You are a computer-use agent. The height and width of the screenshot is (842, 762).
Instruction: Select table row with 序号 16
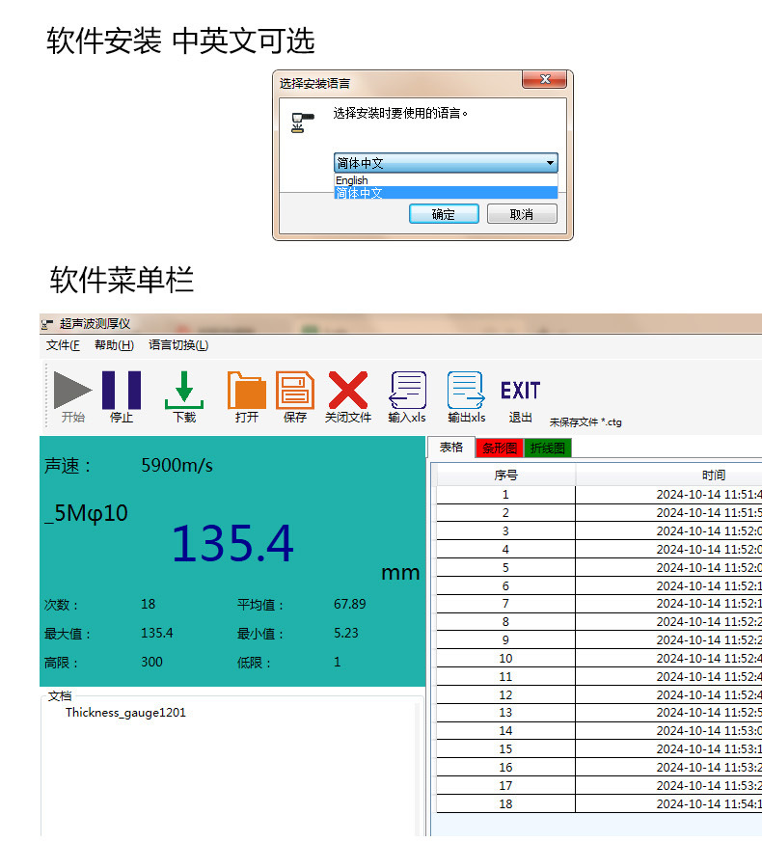(x=599, y=768)
